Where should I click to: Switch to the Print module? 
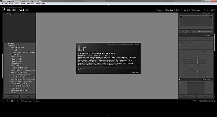[206, 10]
